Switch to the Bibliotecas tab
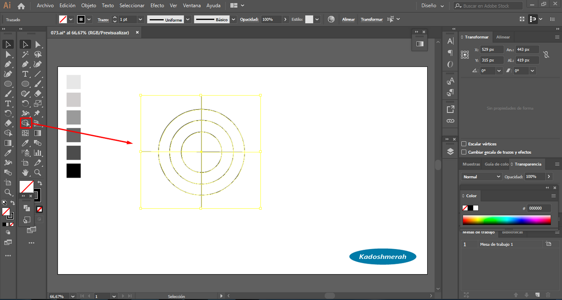The height and width of the screenshot is (300, 562). 512,232
